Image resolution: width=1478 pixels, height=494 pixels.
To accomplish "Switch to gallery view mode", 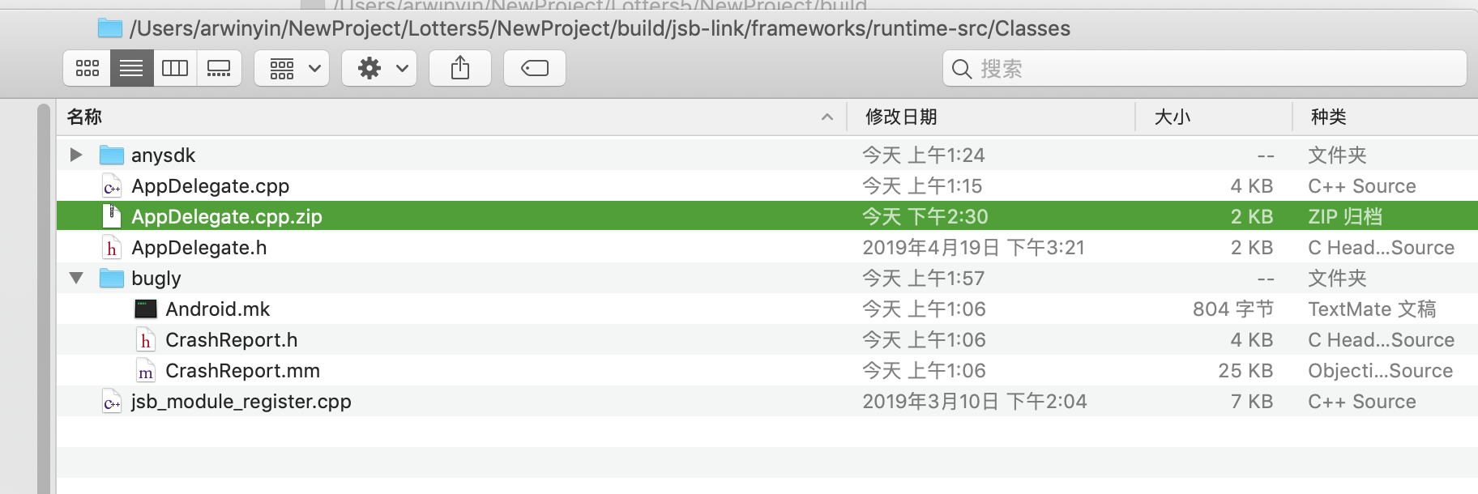I will 219,68.
